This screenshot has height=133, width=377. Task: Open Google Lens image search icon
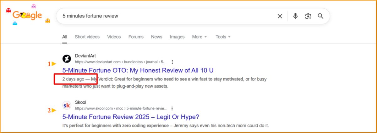click(308, 16)
